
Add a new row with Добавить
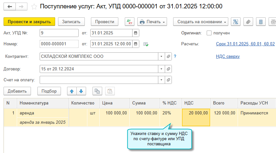point(17,91)
